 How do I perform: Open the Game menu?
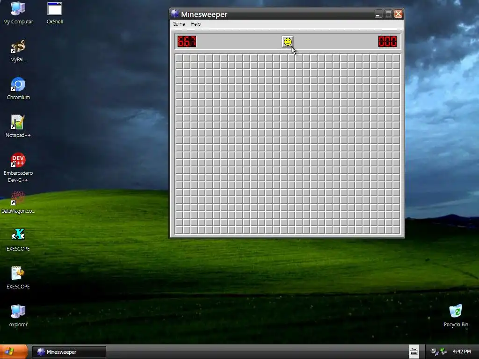pos(179,24)
